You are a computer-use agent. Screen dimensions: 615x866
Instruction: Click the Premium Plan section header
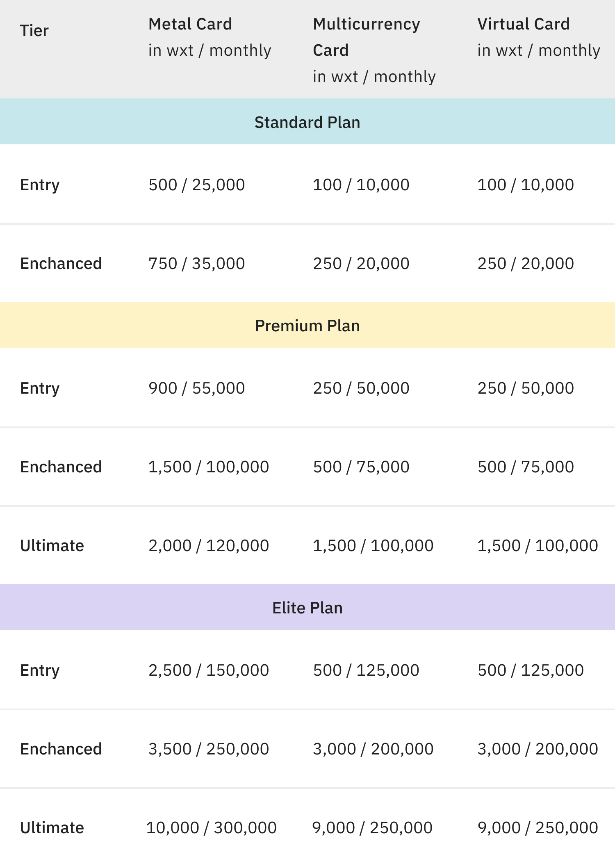point(307,326)
